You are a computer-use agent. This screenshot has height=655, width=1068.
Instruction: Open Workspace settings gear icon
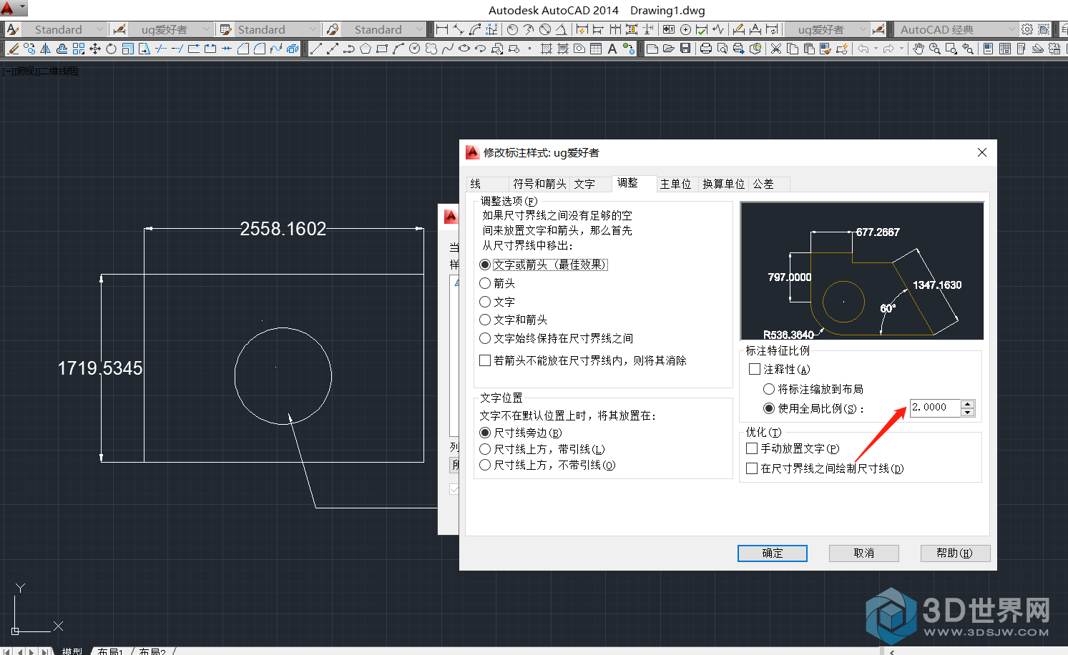click(x=1028, y=29)
